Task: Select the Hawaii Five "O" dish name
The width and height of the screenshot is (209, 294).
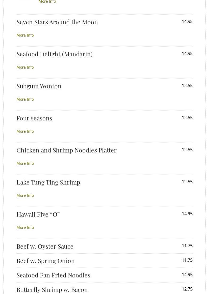Action: pyautogui.click(x=38, y=214)
